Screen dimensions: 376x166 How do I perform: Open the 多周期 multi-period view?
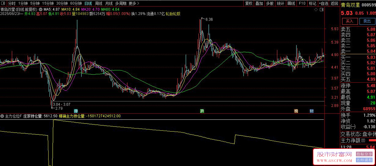pos(121,3)
